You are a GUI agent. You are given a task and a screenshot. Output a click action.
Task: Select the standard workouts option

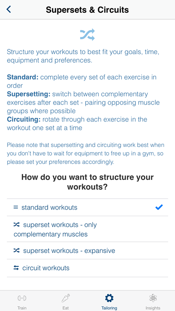pos(87,207)
